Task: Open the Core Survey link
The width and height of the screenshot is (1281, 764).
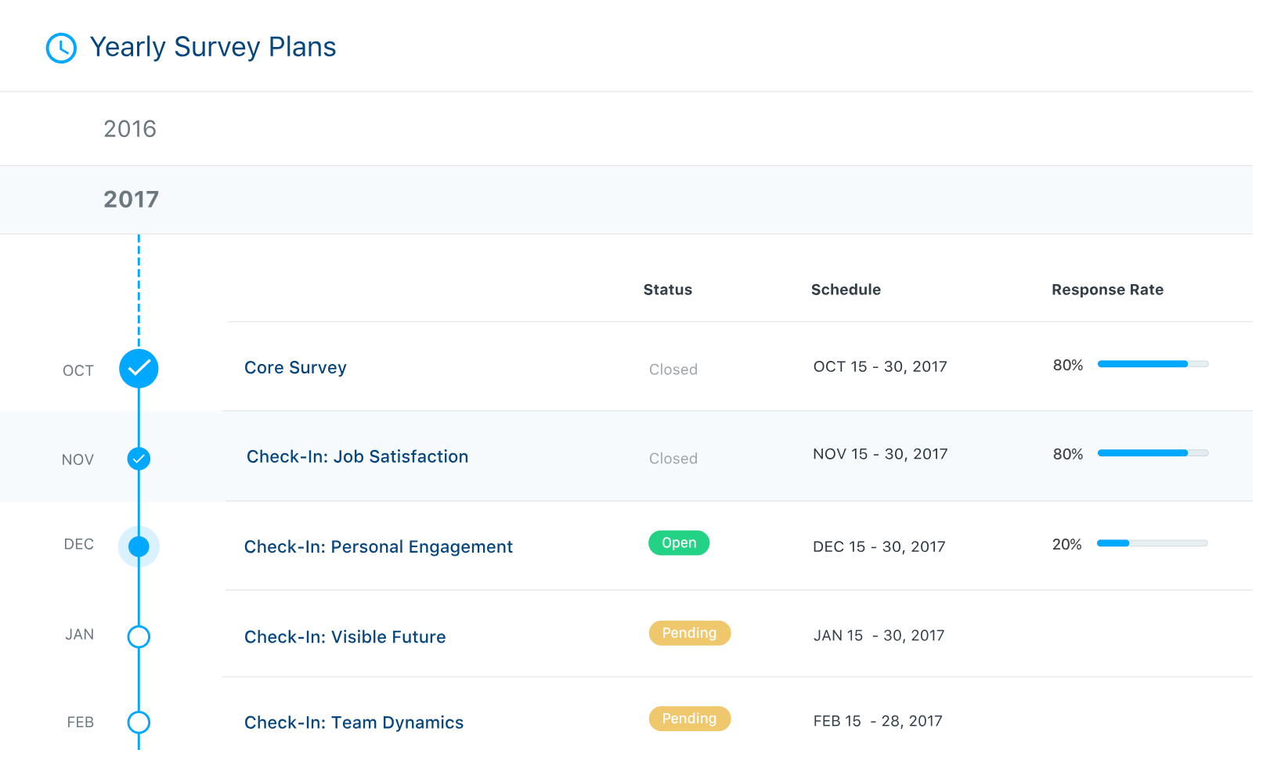Action: coord(295,368)
